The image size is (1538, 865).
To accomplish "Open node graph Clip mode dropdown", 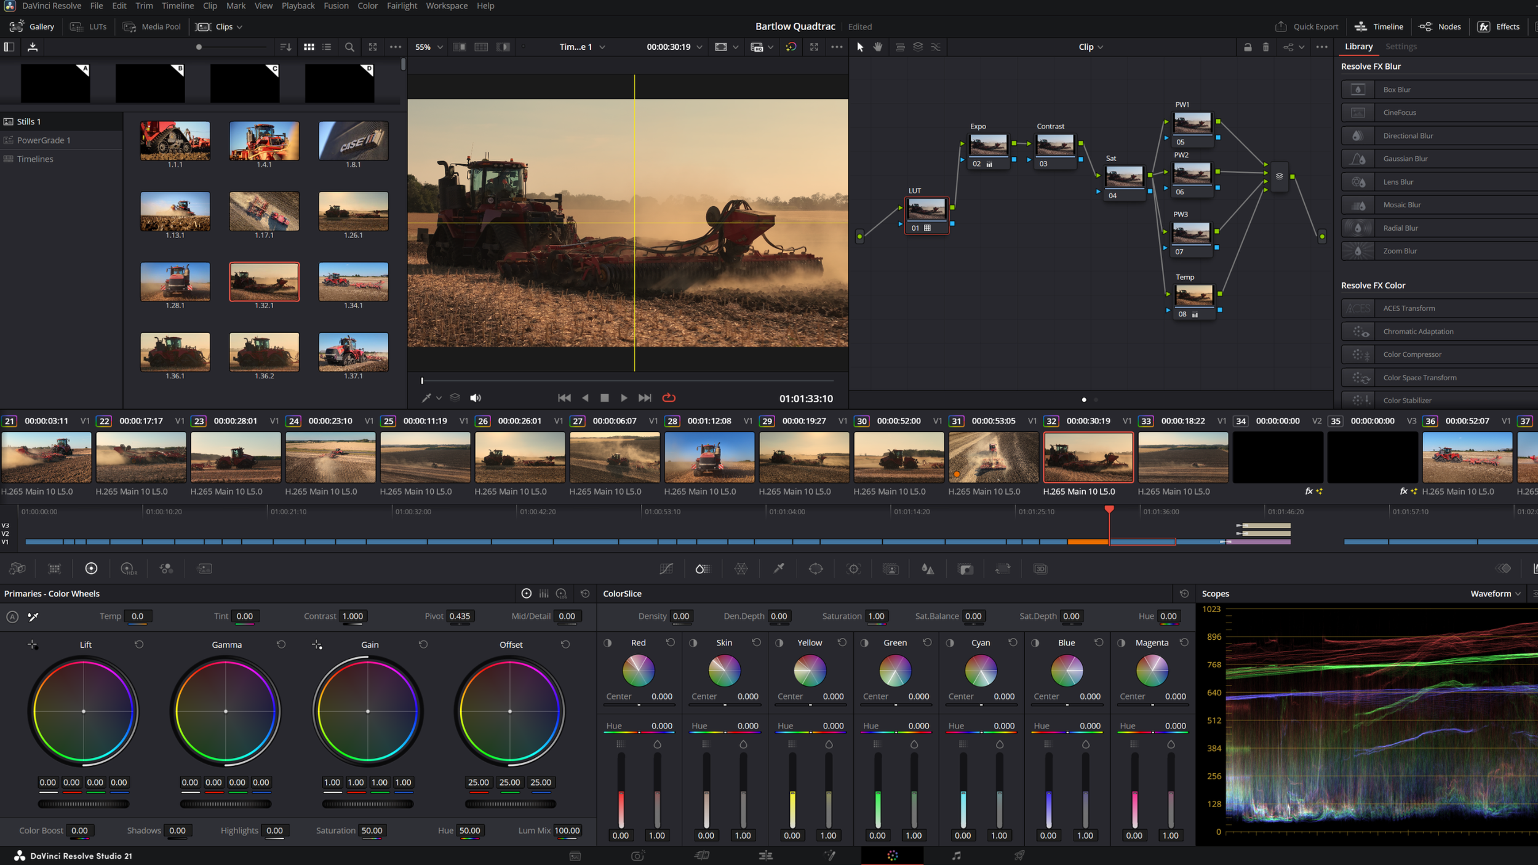I will pyautogui.click(x=1091, y=47).
